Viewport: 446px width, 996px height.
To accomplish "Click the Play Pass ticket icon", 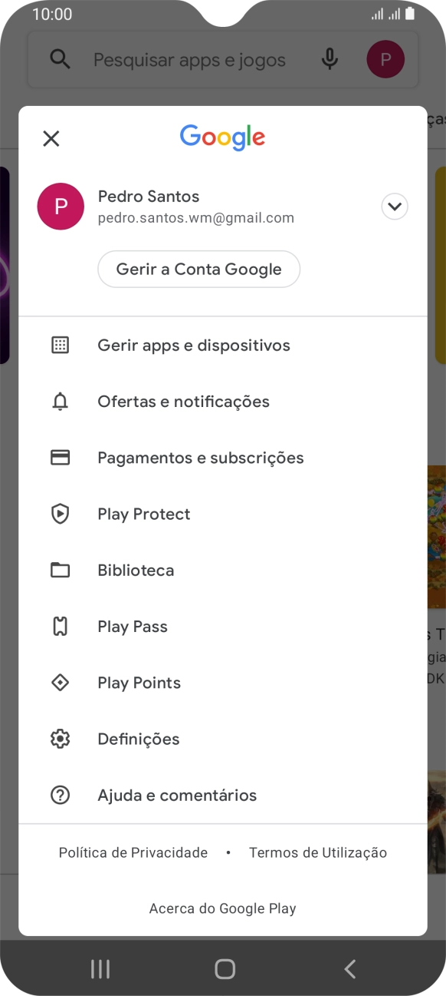I will [61, 626].
